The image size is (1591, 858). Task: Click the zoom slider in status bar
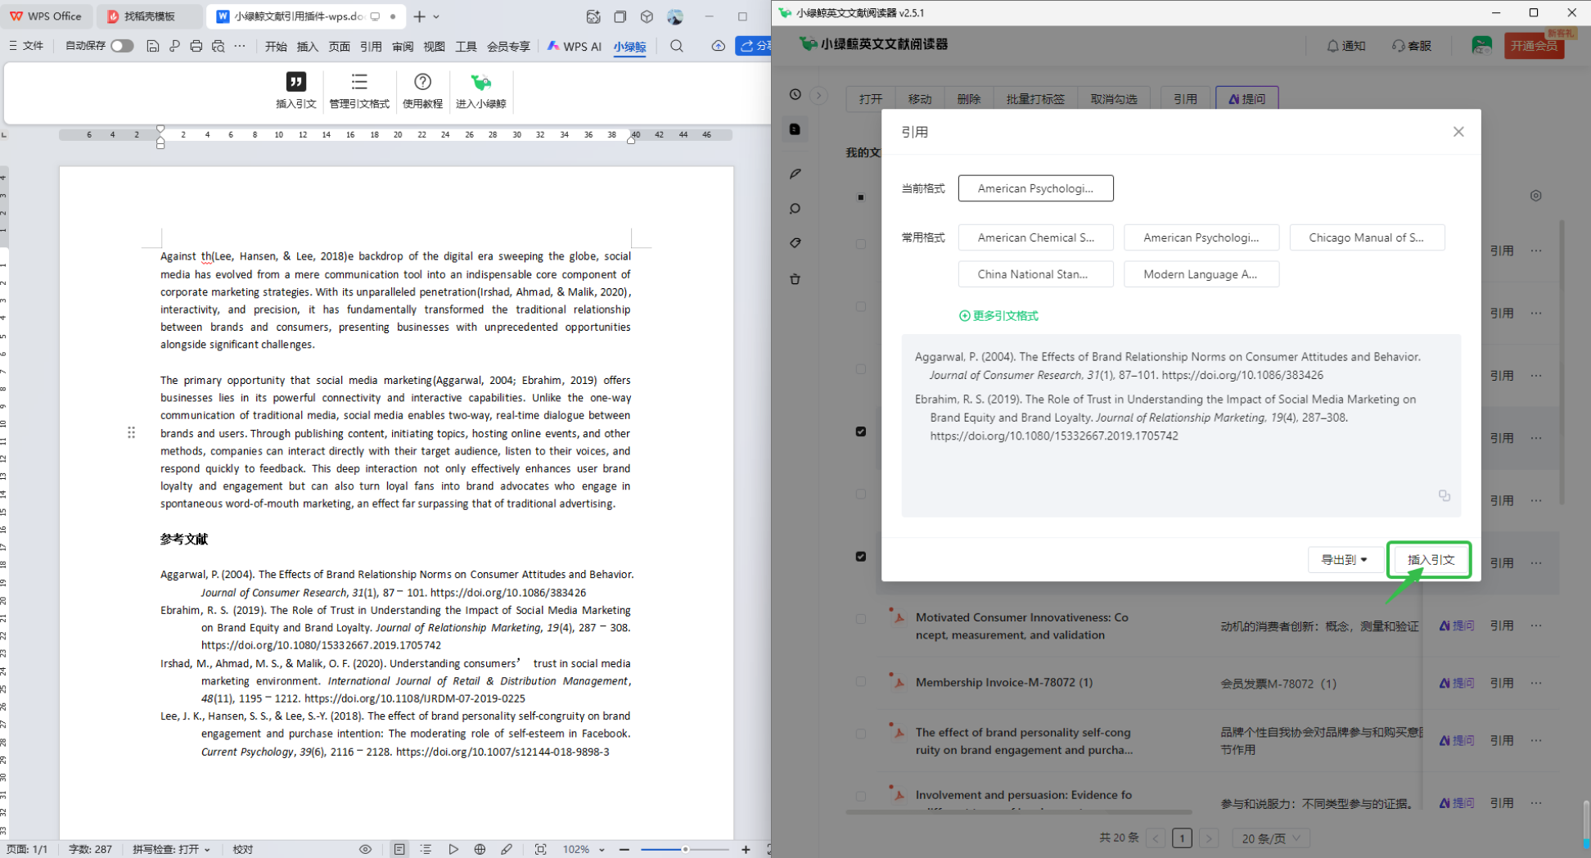tap(685, 849)
